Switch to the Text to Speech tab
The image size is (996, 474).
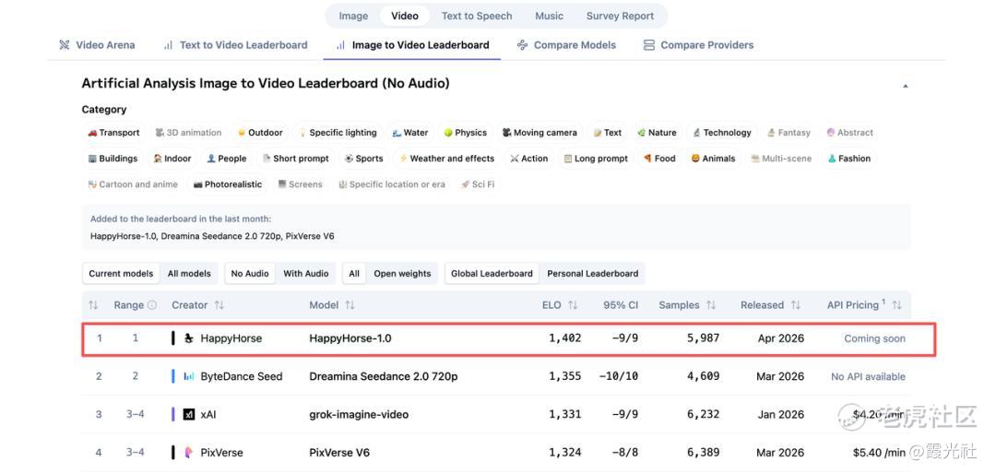tap(476, 16)
